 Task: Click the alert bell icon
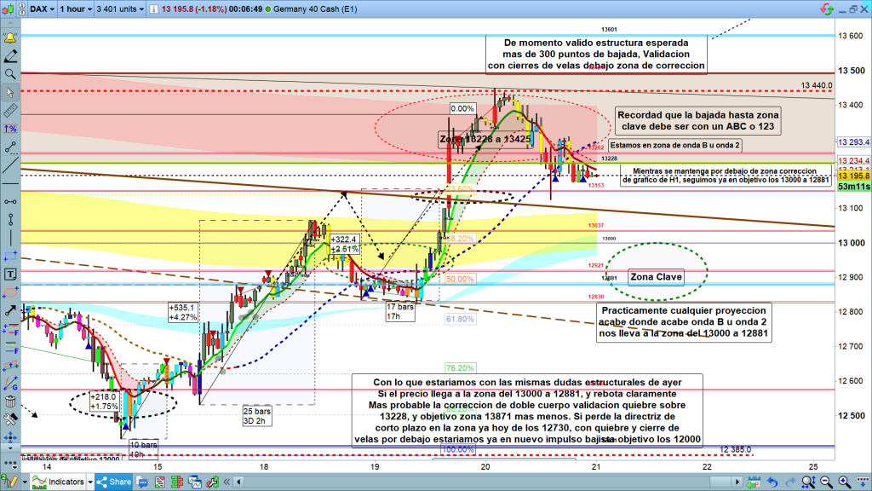[10, 38]
